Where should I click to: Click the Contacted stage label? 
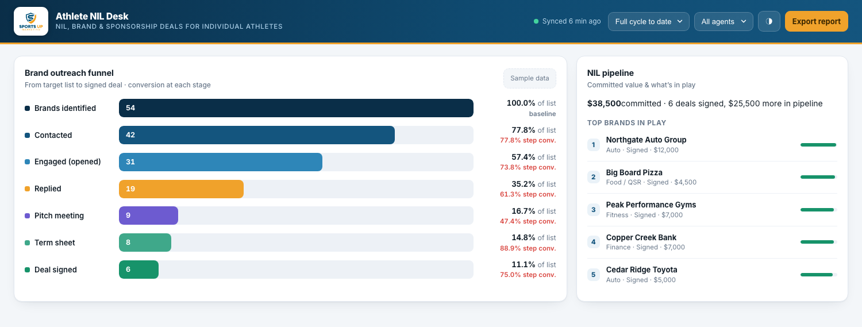point(53,135)
